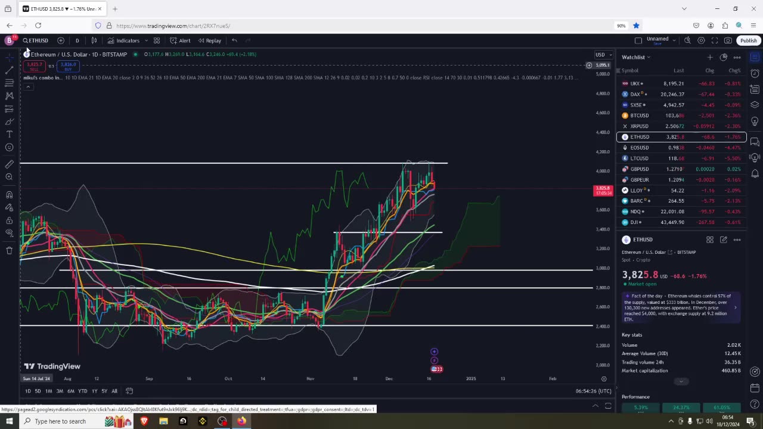The image size is (763, 429).
Task: Open the D timeframe interval selector
Action: click(x=77, y=41)
